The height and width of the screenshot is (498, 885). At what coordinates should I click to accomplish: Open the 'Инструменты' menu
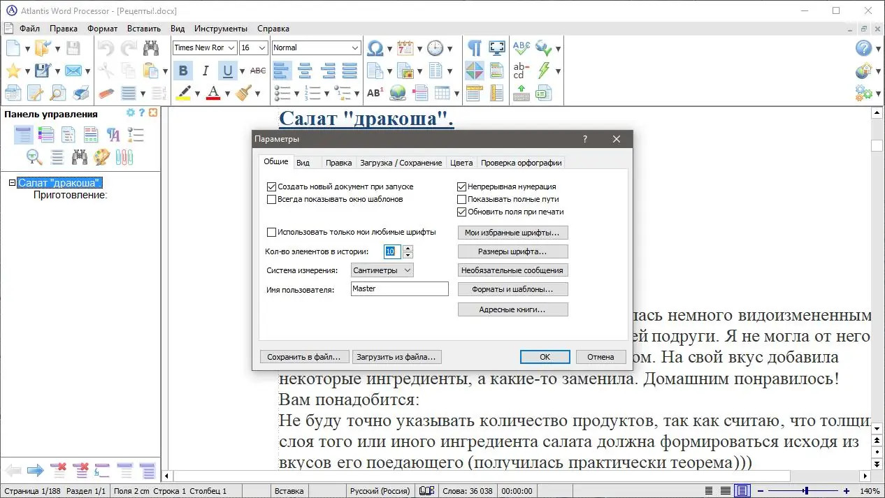[221, 29]
